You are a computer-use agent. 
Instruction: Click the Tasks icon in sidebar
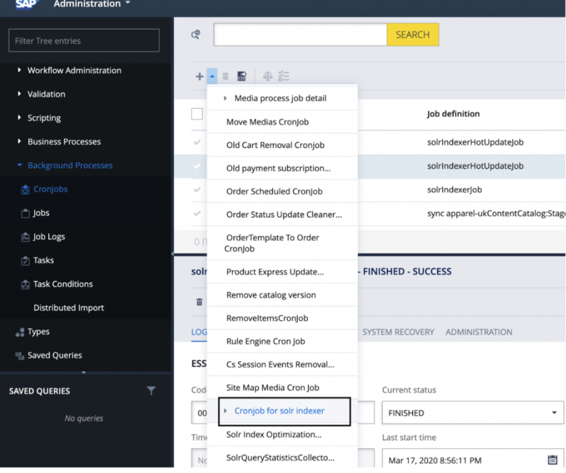pyautogui.click(x=25, y=260)
